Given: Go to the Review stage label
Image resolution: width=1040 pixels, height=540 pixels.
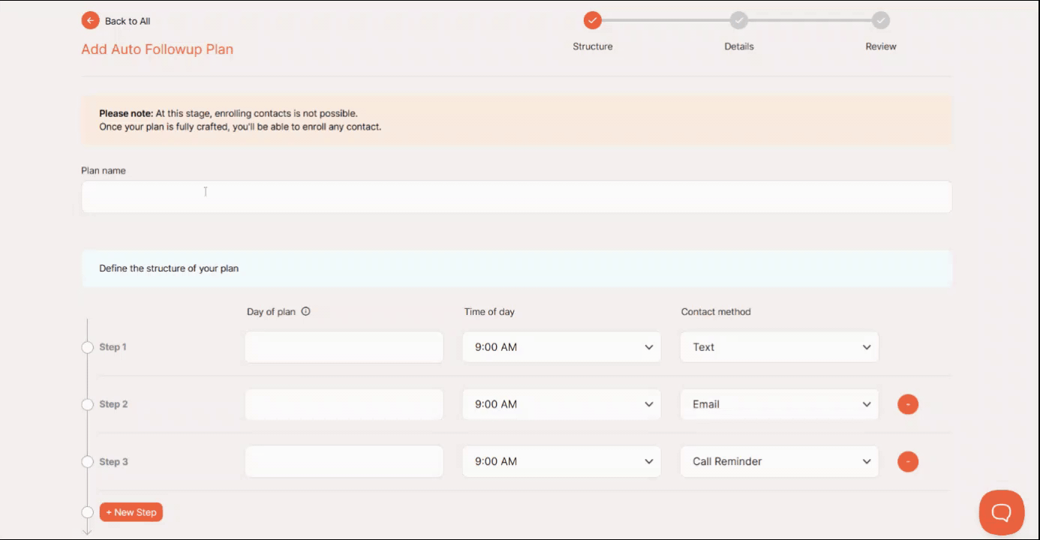Looking at the screenshot, I should [881, 46].
